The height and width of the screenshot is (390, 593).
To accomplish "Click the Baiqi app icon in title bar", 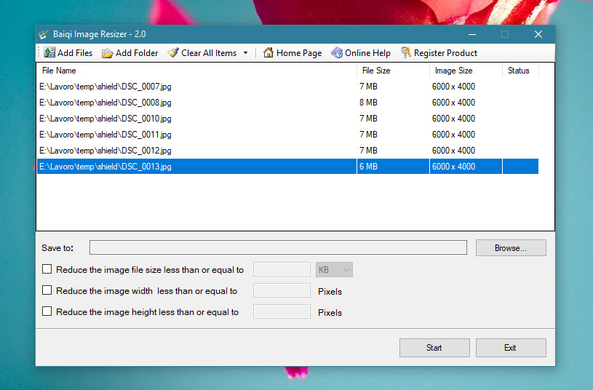I will [44, 34].
